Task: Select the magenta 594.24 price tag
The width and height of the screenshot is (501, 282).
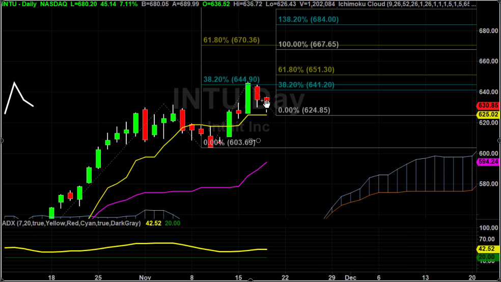Action: pyautogui.click(x=488, y=161)
